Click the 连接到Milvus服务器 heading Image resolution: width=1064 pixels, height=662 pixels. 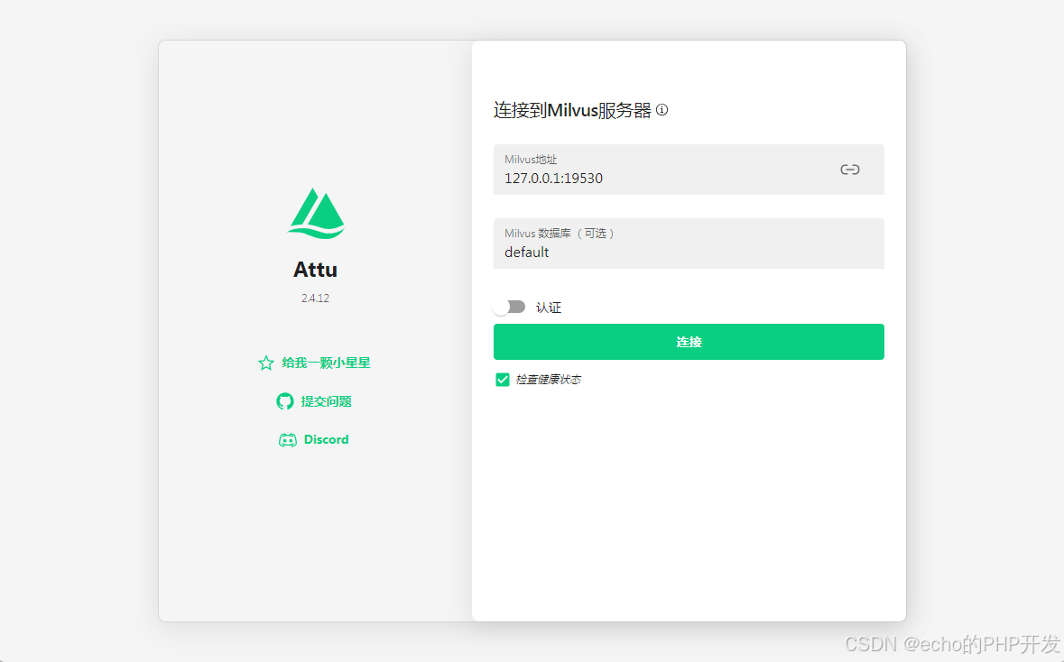click(572, 110)
